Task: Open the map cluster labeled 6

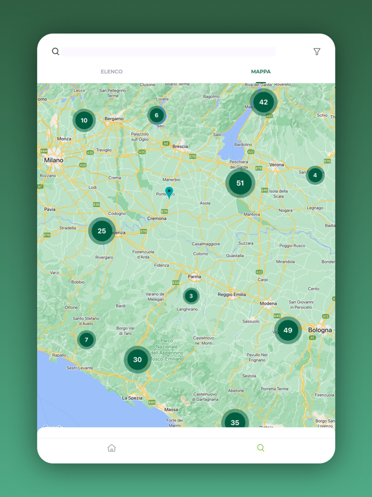Action: point(156,115)
